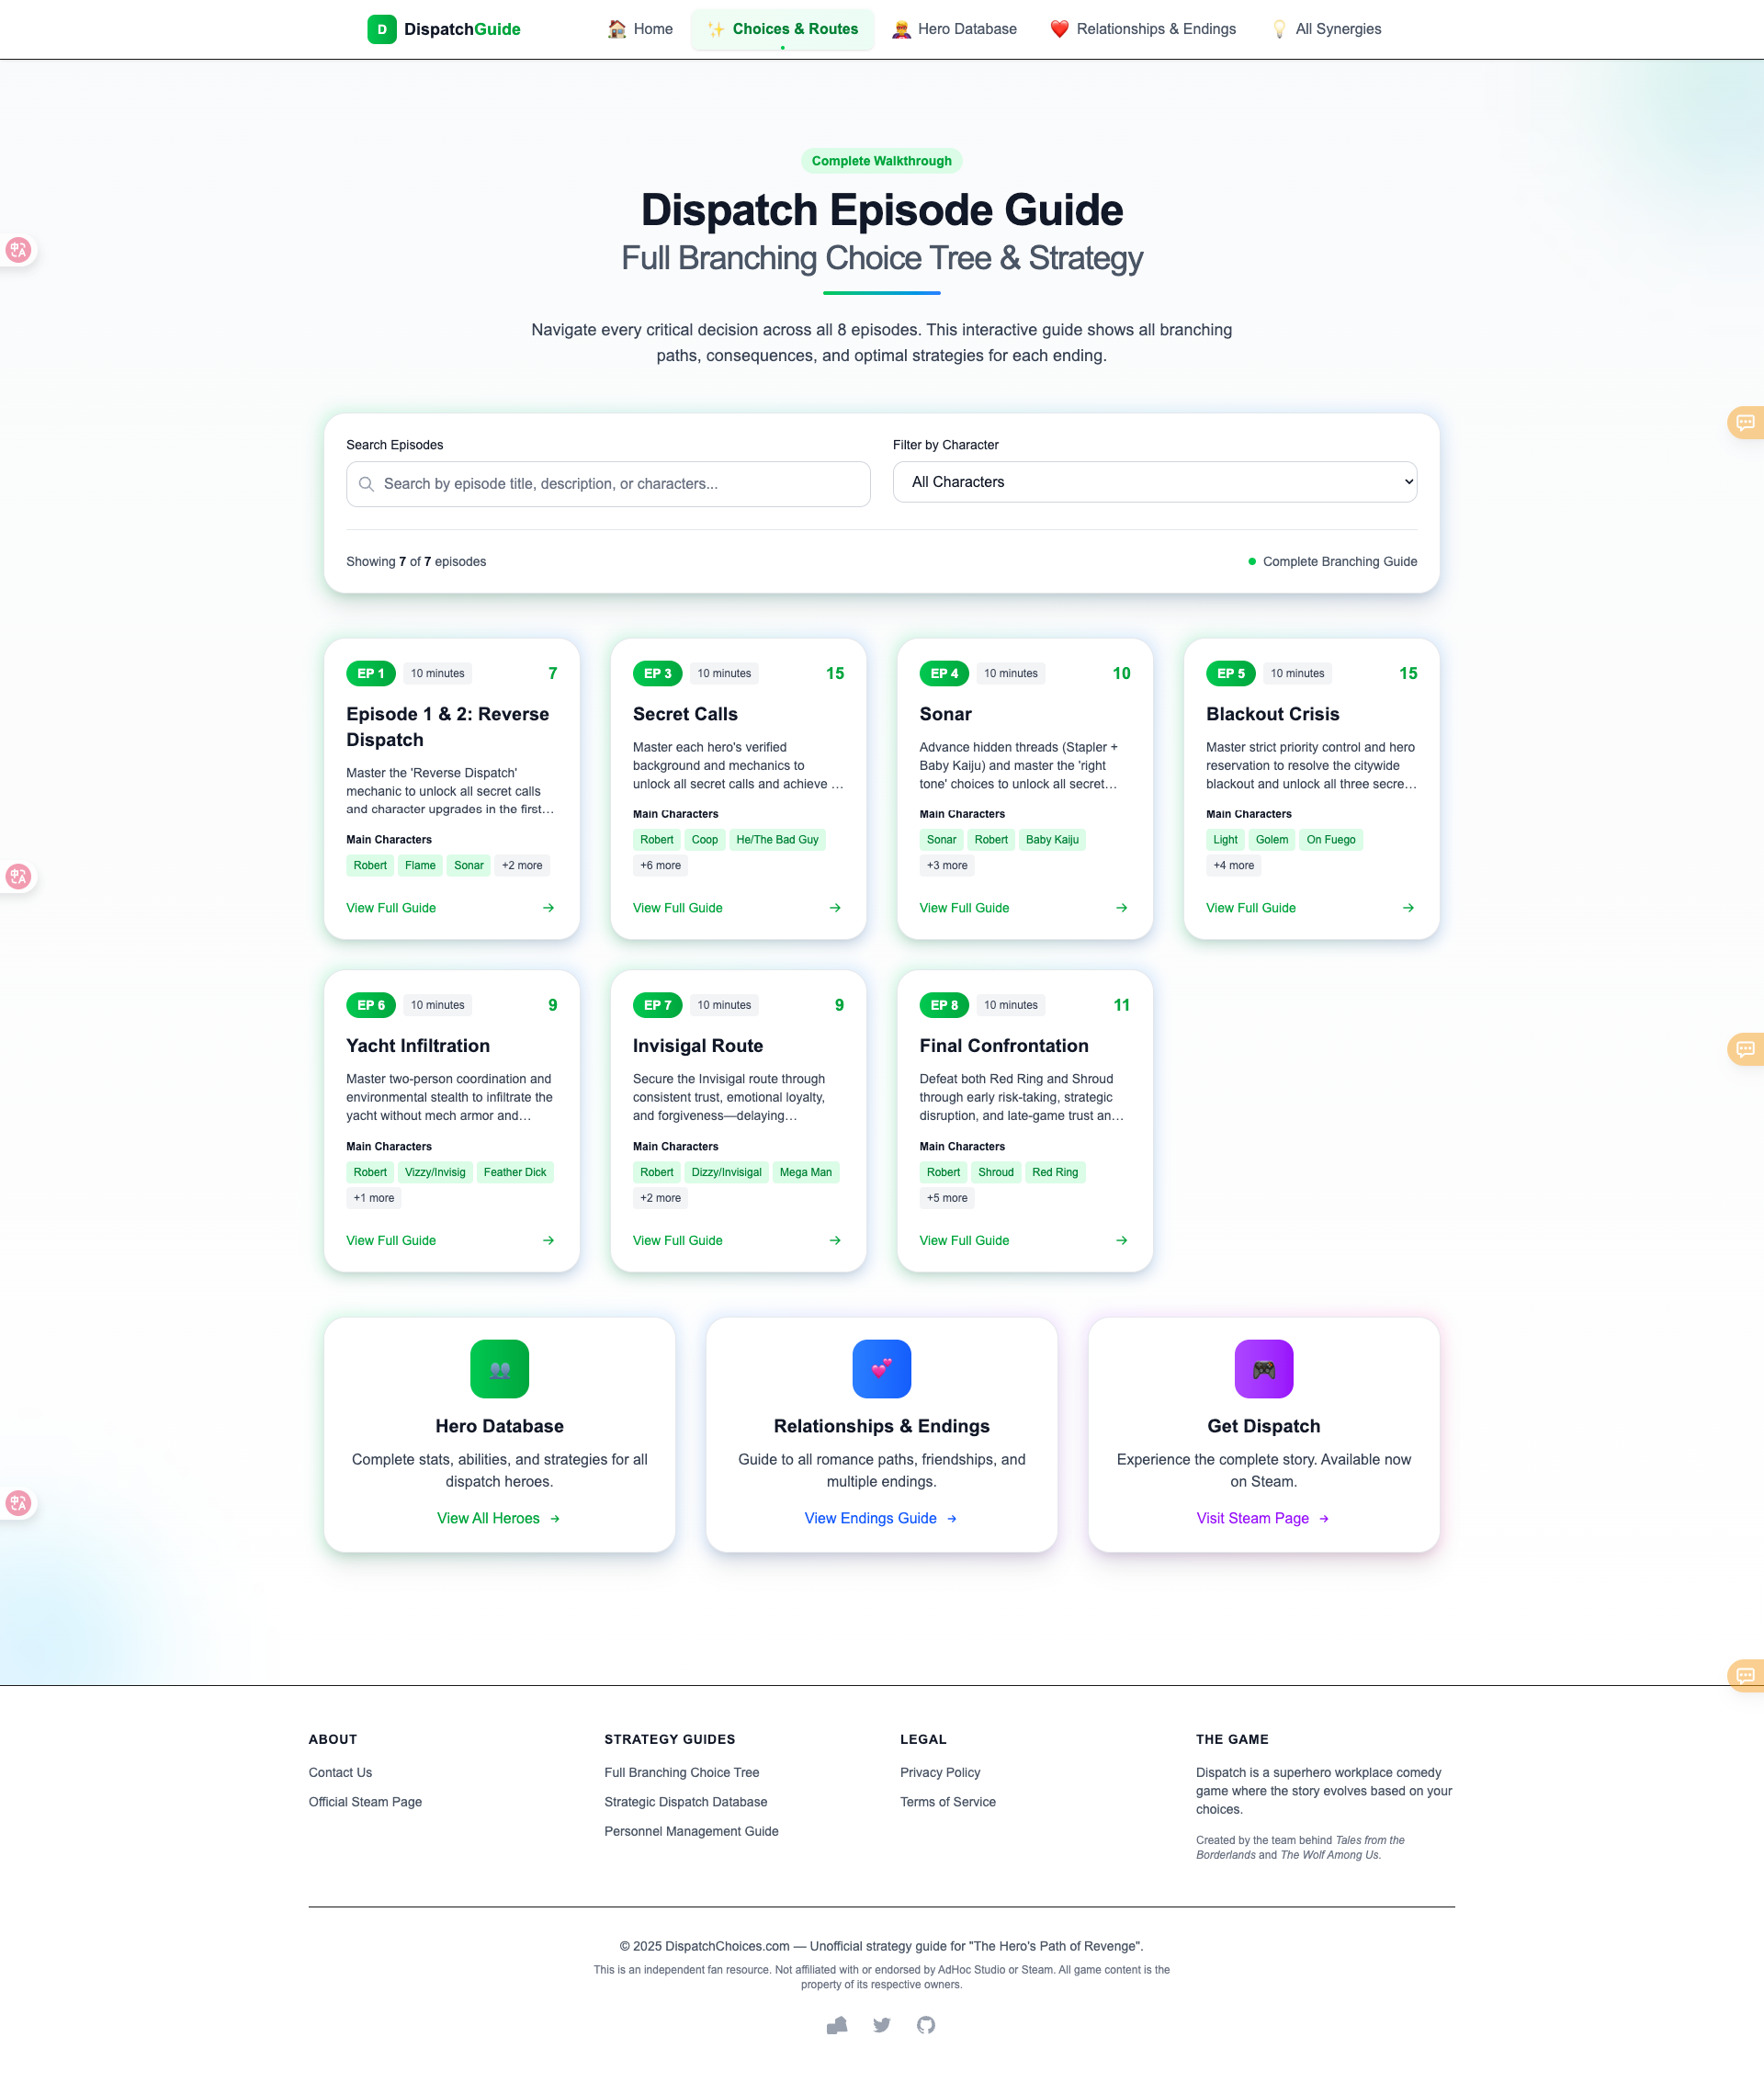This screenshot has width=1764, height=2082.
Task: Click View Full Guide on Yacht Infiltration
Action: pos(391,1240)
